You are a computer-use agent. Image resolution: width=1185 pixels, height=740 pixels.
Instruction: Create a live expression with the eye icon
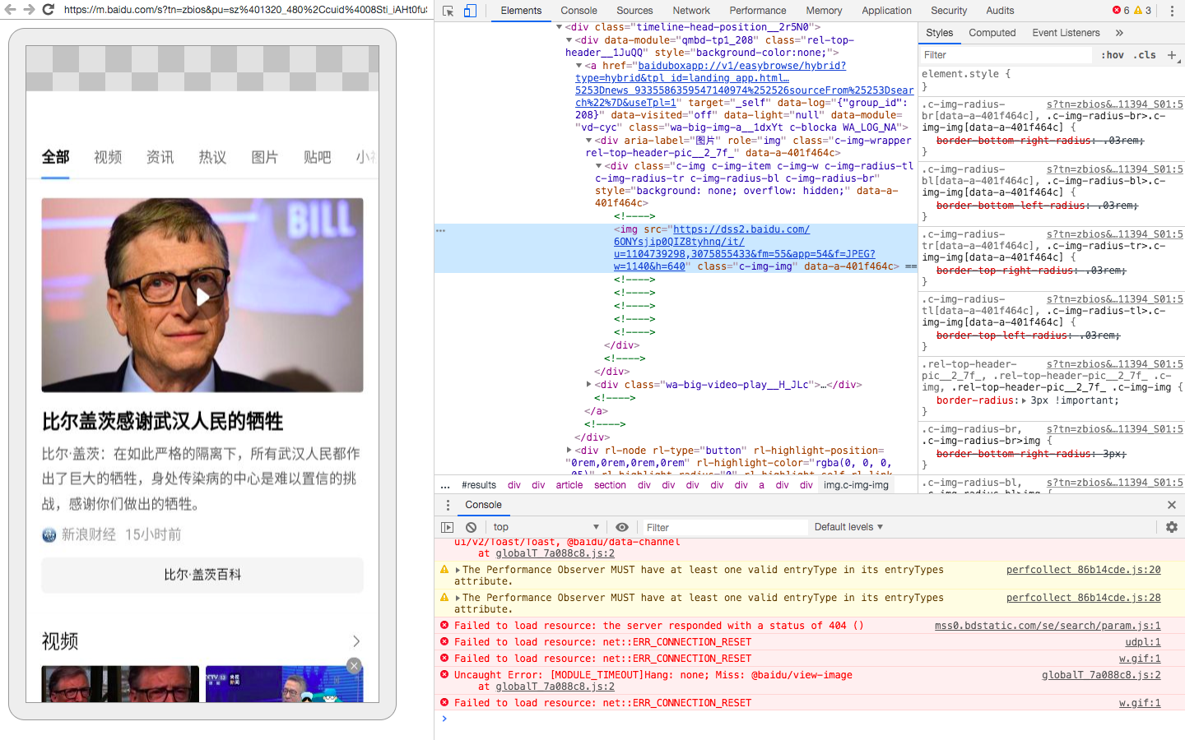(622, 527)
